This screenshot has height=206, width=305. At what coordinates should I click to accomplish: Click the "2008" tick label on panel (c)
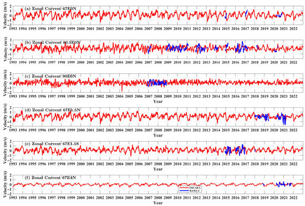click(158, 97)
